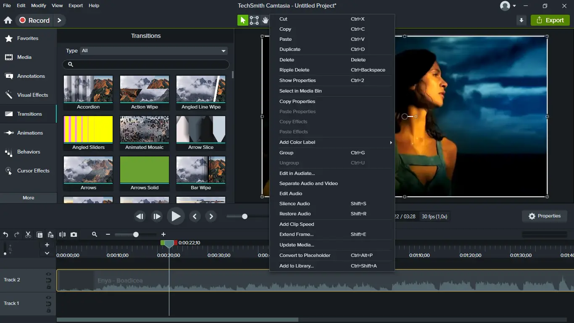Choose Separate Audio and Video from context menu
The height and width of the screenshot is (323, 574).
[308, 183]
